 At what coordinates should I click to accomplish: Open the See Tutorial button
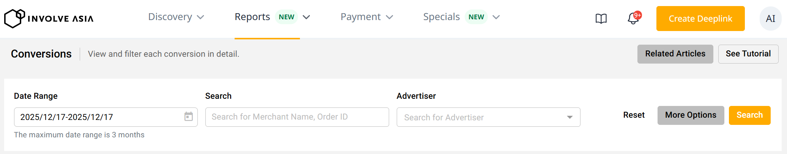[x=748, y=54]
